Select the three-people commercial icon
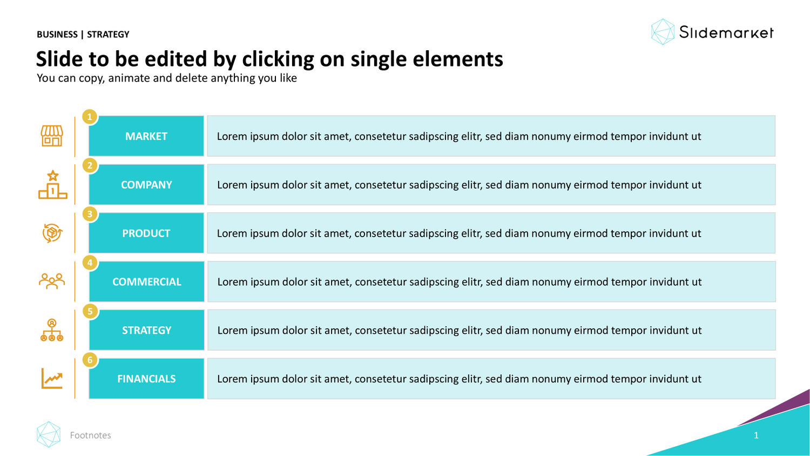The image size is (810, 456). [x=52, y=281]
